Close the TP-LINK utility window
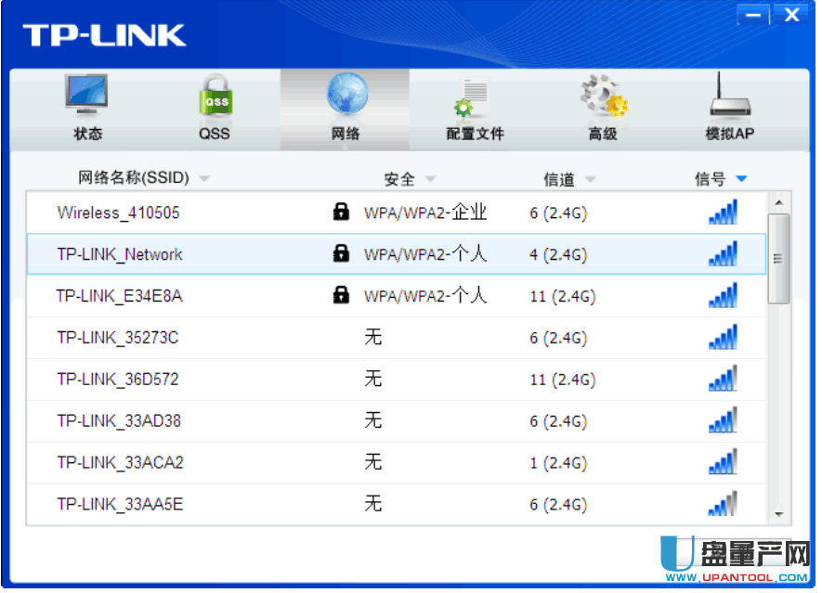 pos(792,14)
